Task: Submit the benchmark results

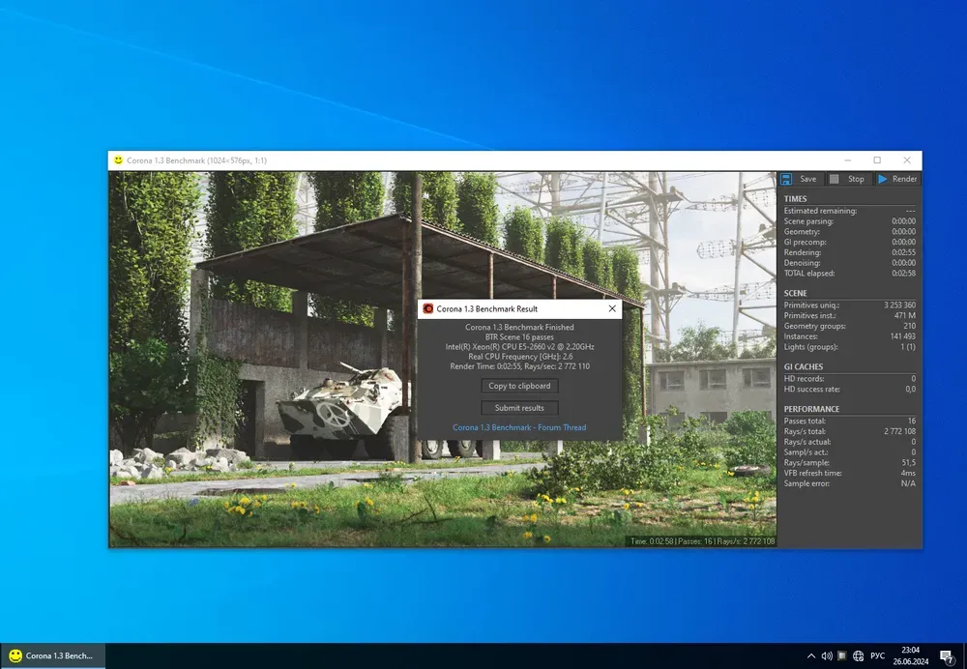Action: (x=519, y=408)
